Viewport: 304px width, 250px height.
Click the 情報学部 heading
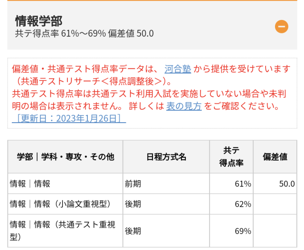(x=39, y=21)
